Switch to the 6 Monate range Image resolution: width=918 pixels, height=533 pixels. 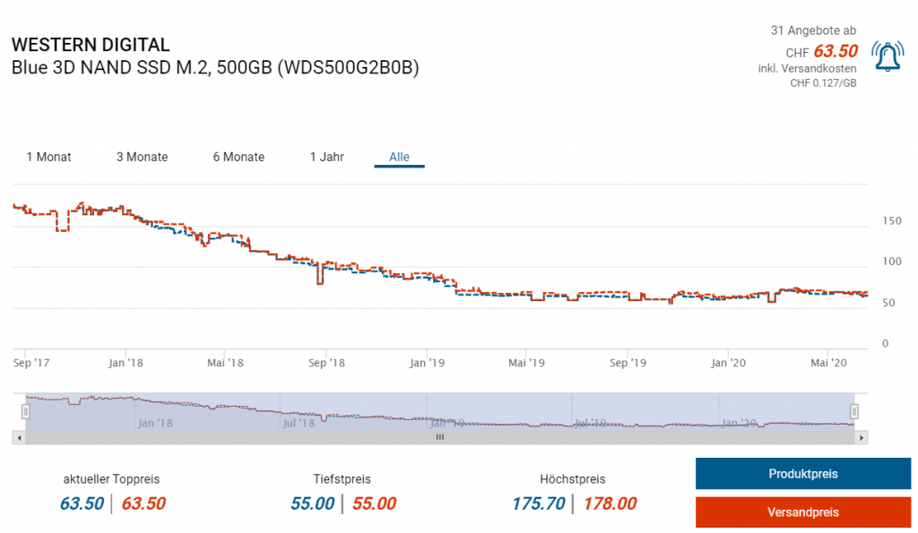pos(238,157)
